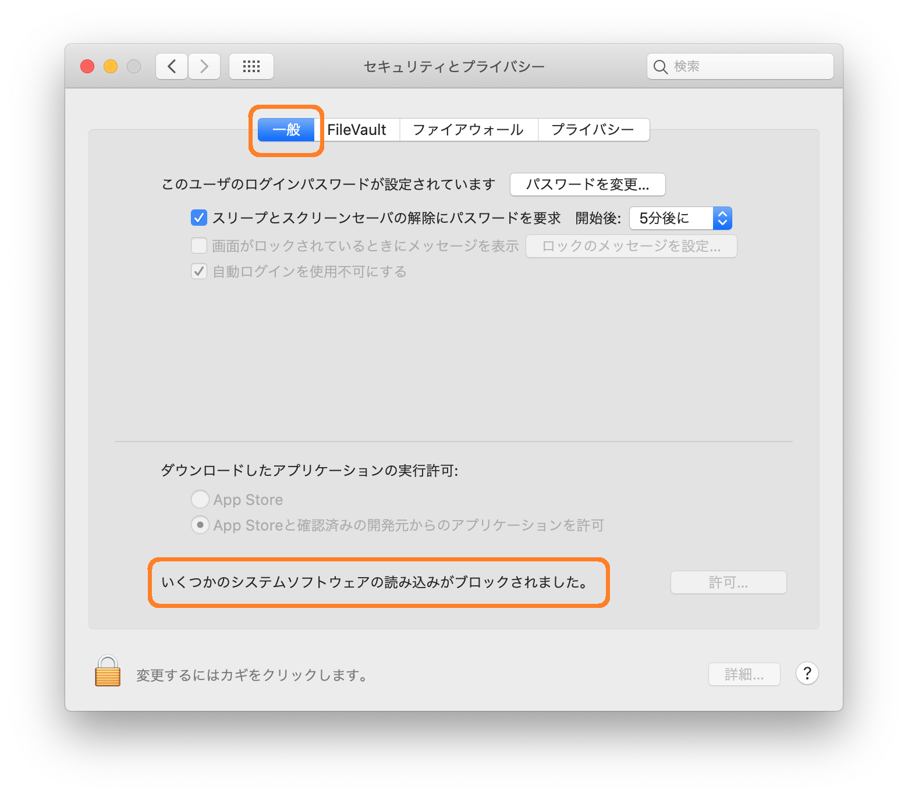Click the padlock icon to unlock changes
This screenshot has height=797, width=908.
pos(108,671)
